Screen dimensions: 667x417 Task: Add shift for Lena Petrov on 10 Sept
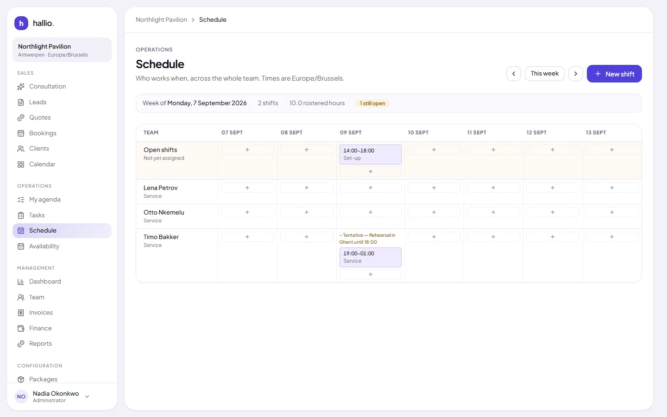click(434, 188)
